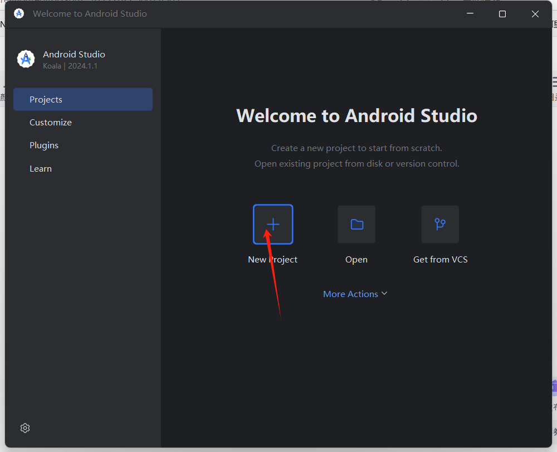
Task: Open the Learn section
Action: pos(40,168)
